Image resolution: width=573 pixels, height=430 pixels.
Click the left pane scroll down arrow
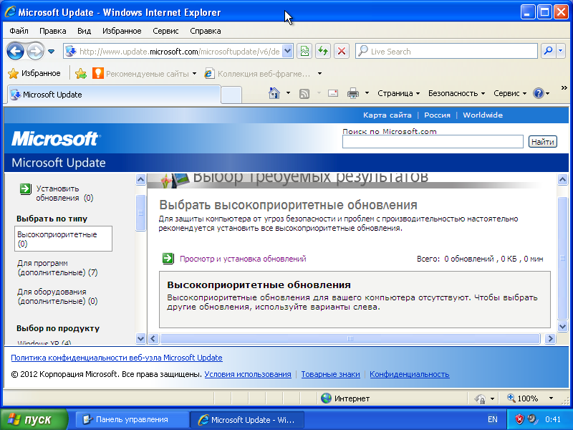coord(140,338)
